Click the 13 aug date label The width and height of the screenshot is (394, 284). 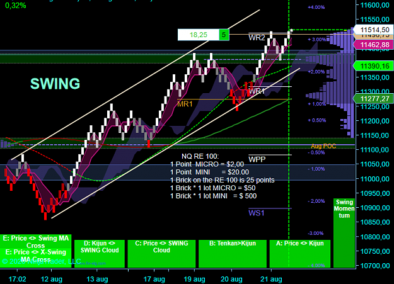97,279
